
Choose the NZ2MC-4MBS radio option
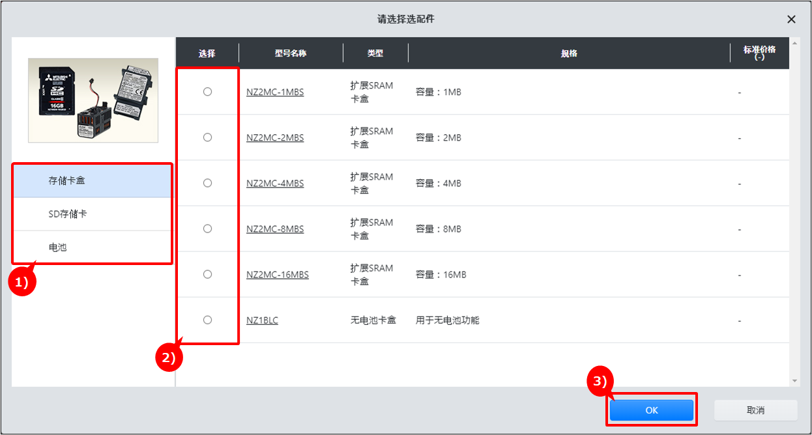point(207,183)
